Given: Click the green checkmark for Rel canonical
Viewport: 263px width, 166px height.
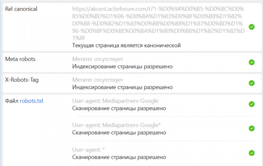Looking at the screenshot, I should click(x=252, y=27).
